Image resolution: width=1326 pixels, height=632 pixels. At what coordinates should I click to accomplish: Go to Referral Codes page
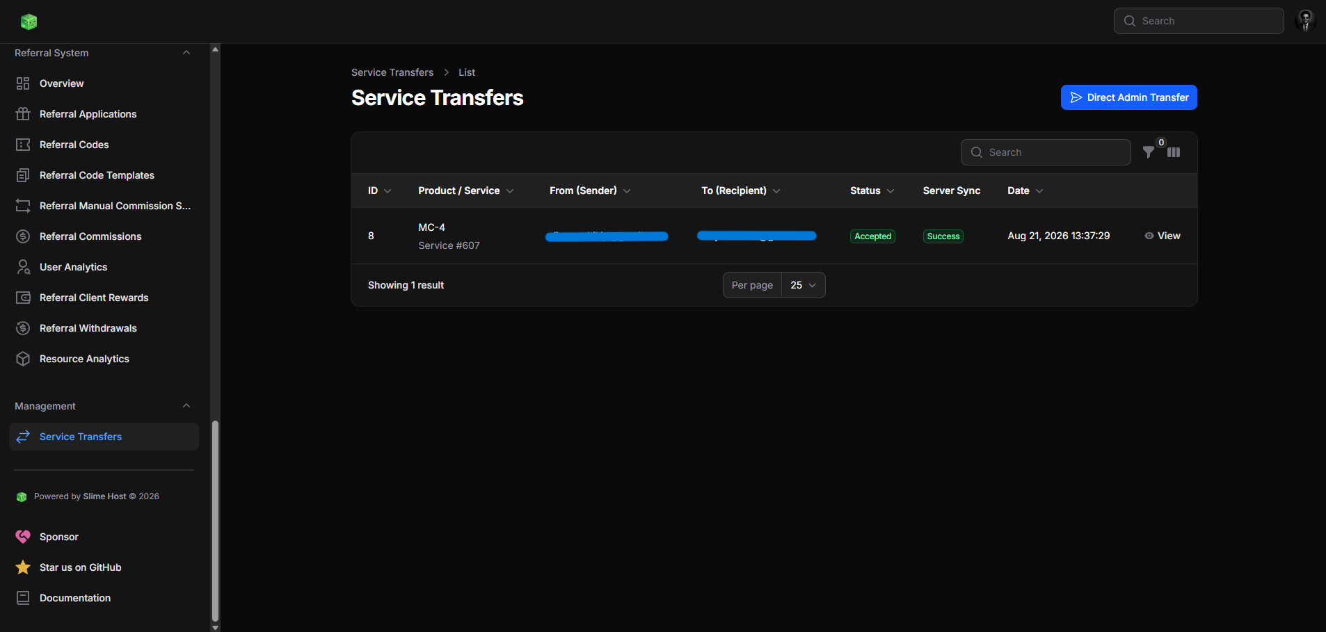[x=104, y=145]
